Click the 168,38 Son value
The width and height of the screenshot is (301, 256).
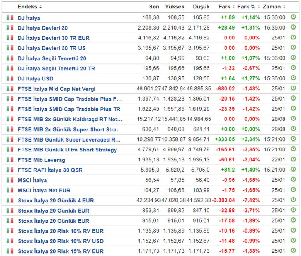(151, 17)
